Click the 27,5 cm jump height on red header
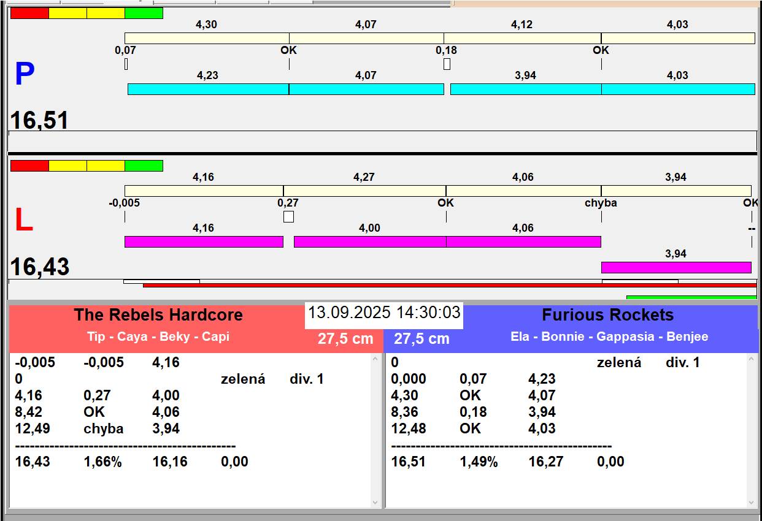 (x=345, y=339)
